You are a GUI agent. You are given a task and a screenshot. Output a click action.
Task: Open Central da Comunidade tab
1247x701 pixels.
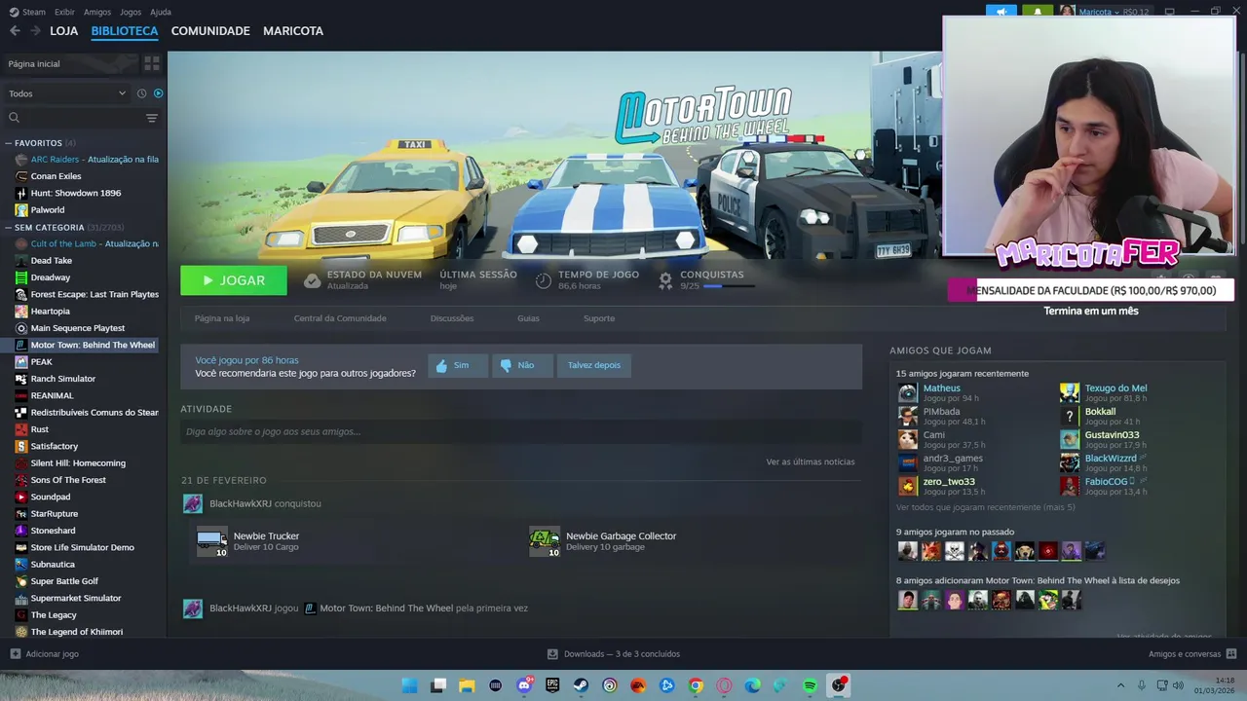340,318
